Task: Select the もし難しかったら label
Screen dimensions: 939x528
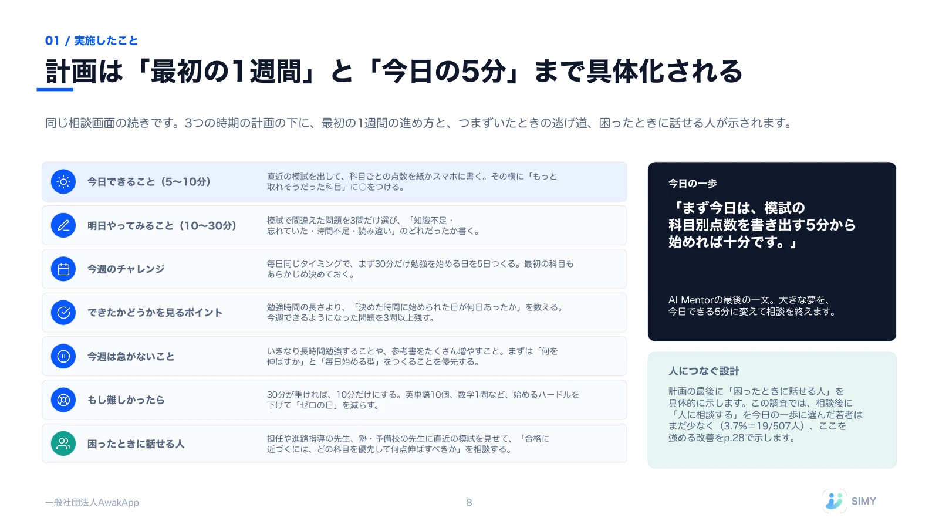Action: pyautogui.click(x=126, y=400)
